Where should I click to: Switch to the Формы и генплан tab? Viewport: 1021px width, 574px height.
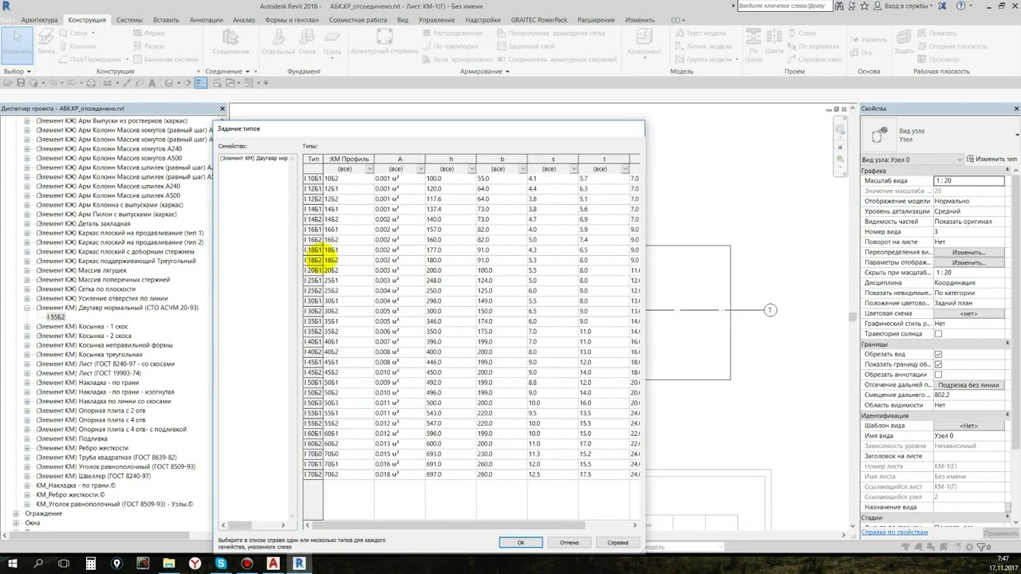[291, 19]
